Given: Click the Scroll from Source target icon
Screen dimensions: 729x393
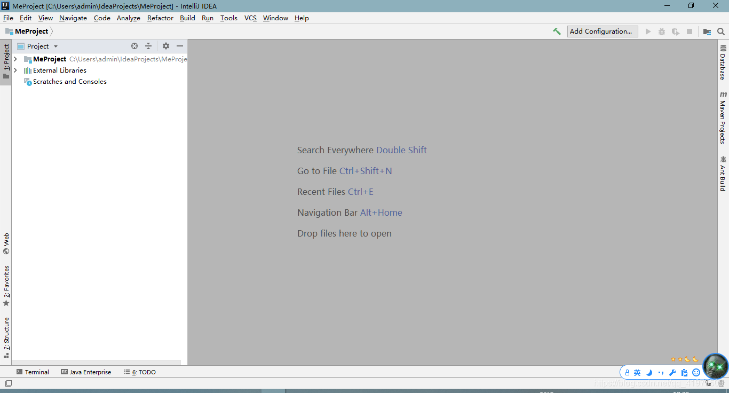Looking at the screenshot, I should [134, 46].
